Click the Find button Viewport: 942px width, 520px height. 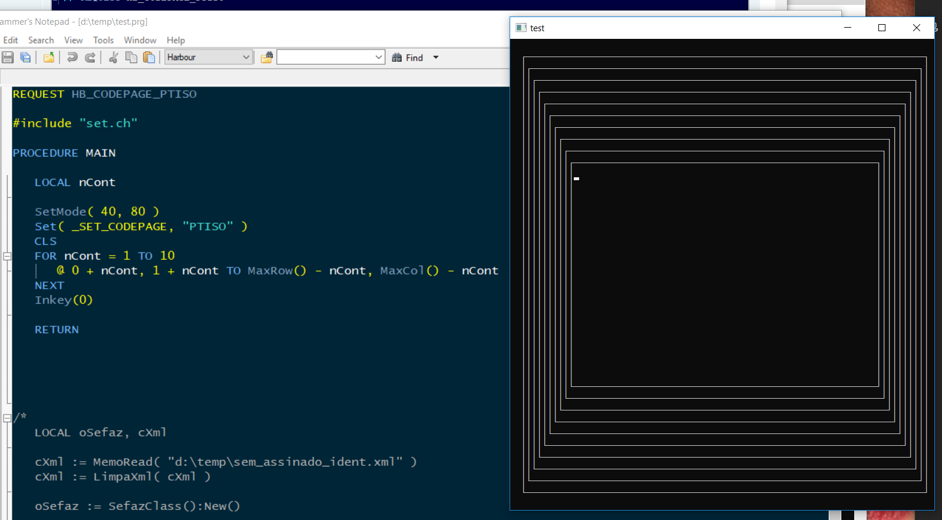(x=408, y=57)
